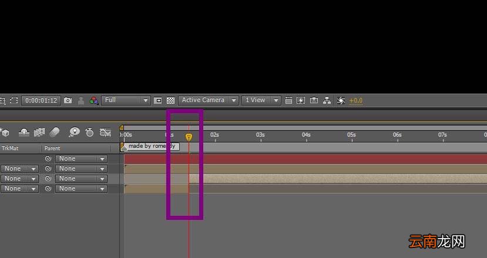Click the 07s mark on time ruler
Screen dimensions: 487x258
pos(442,135)
